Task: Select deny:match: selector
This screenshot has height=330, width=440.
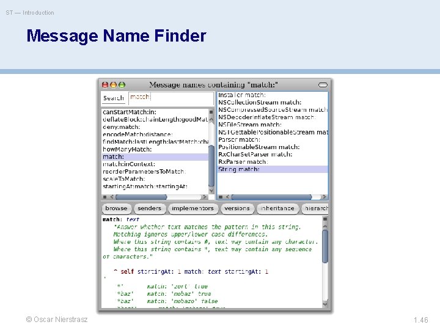Action: coord(155,127)
